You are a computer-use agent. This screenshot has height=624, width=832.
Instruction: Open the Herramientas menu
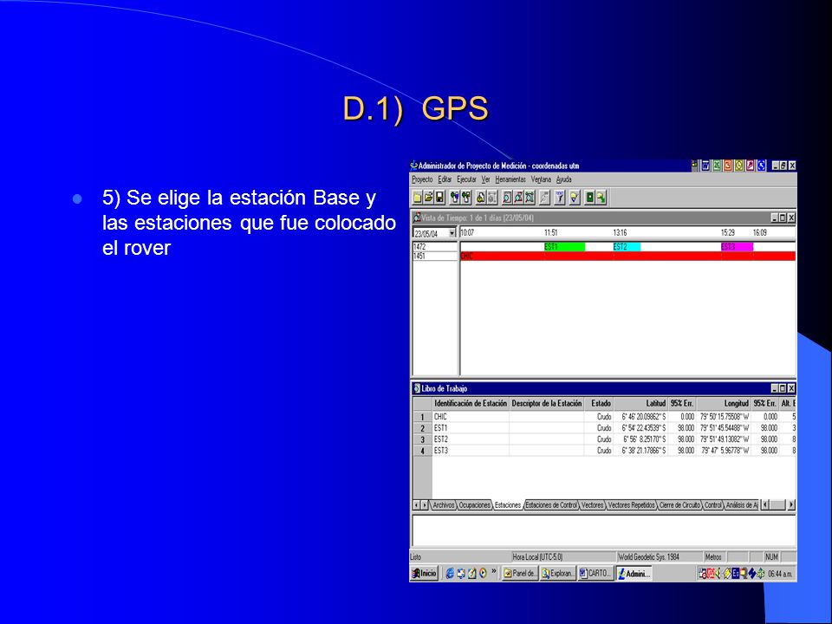(510, 179)
